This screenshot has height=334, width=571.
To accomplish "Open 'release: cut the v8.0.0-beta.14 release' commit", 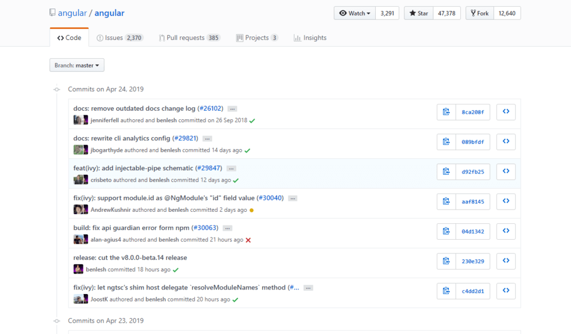I will tap(130, 257).
